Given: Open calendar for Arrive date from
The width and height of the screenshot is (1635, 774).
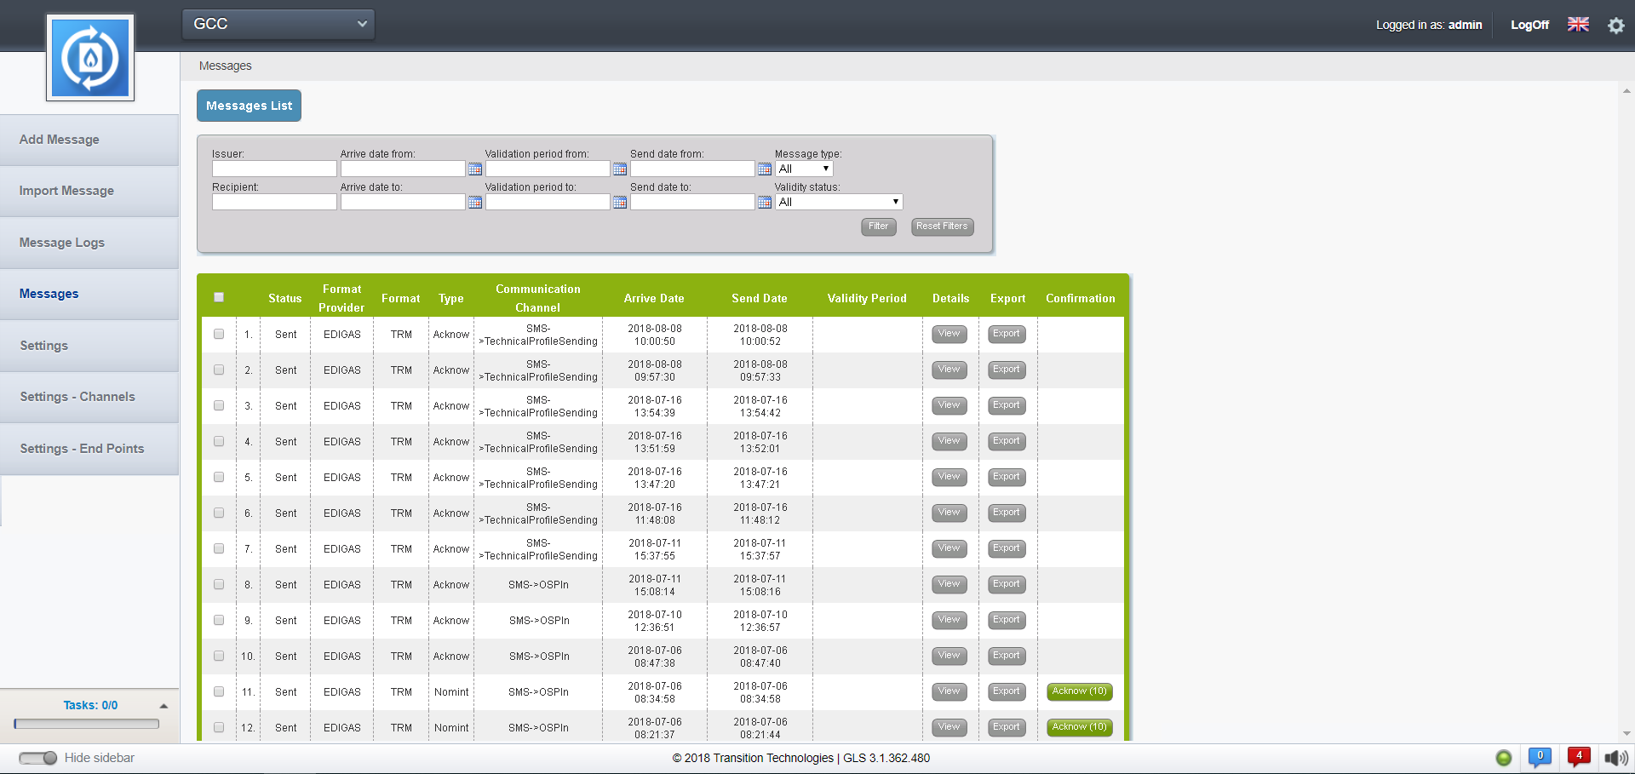Looking at the screenshot, I should (x=475, y=169).
